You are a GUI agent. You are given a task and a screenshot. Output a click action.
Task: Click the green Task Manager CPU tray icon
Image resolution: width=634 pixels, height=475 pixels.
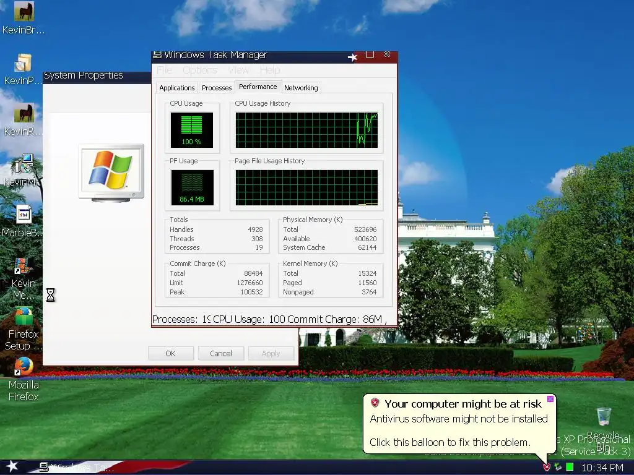pyautogui.click(x=570, y=467)
